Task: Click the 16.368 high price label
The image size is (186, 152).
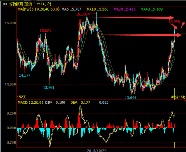Action: (81, 14)
